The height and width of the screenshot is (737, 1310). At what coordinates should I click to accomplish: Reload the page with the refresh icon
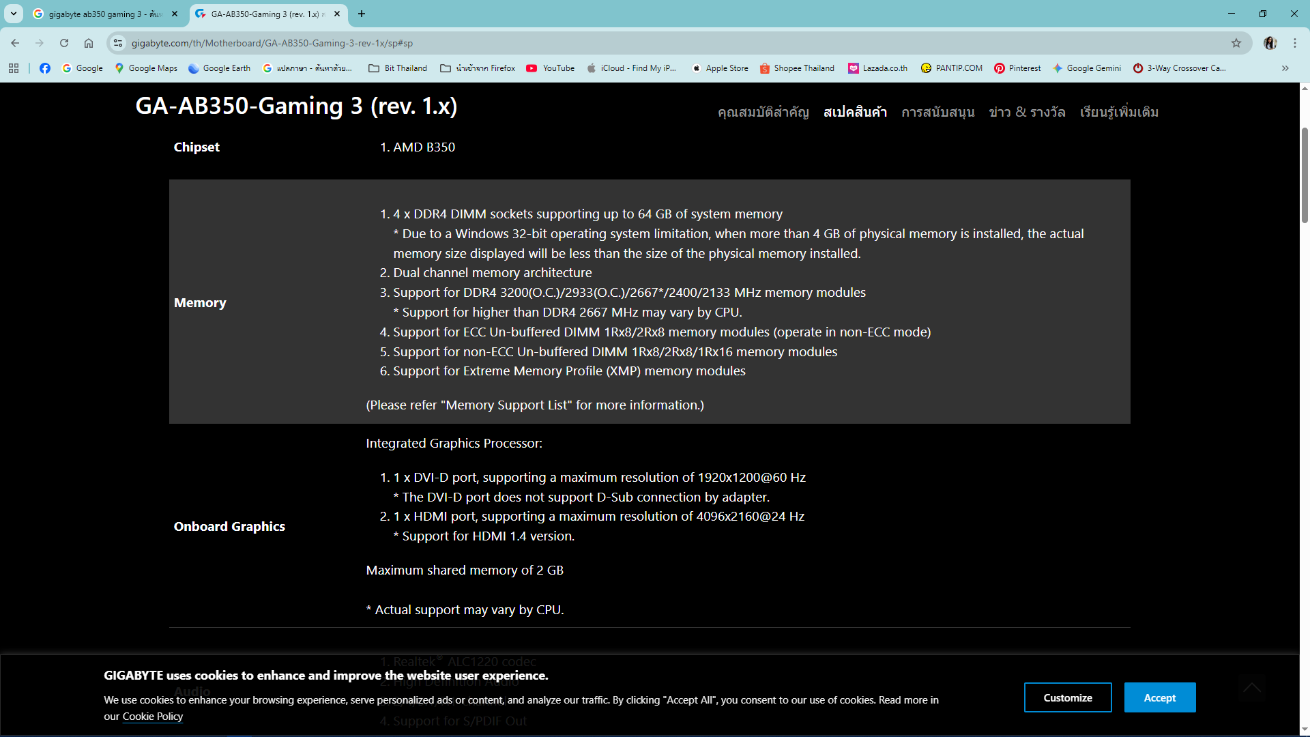pos(64,43)
